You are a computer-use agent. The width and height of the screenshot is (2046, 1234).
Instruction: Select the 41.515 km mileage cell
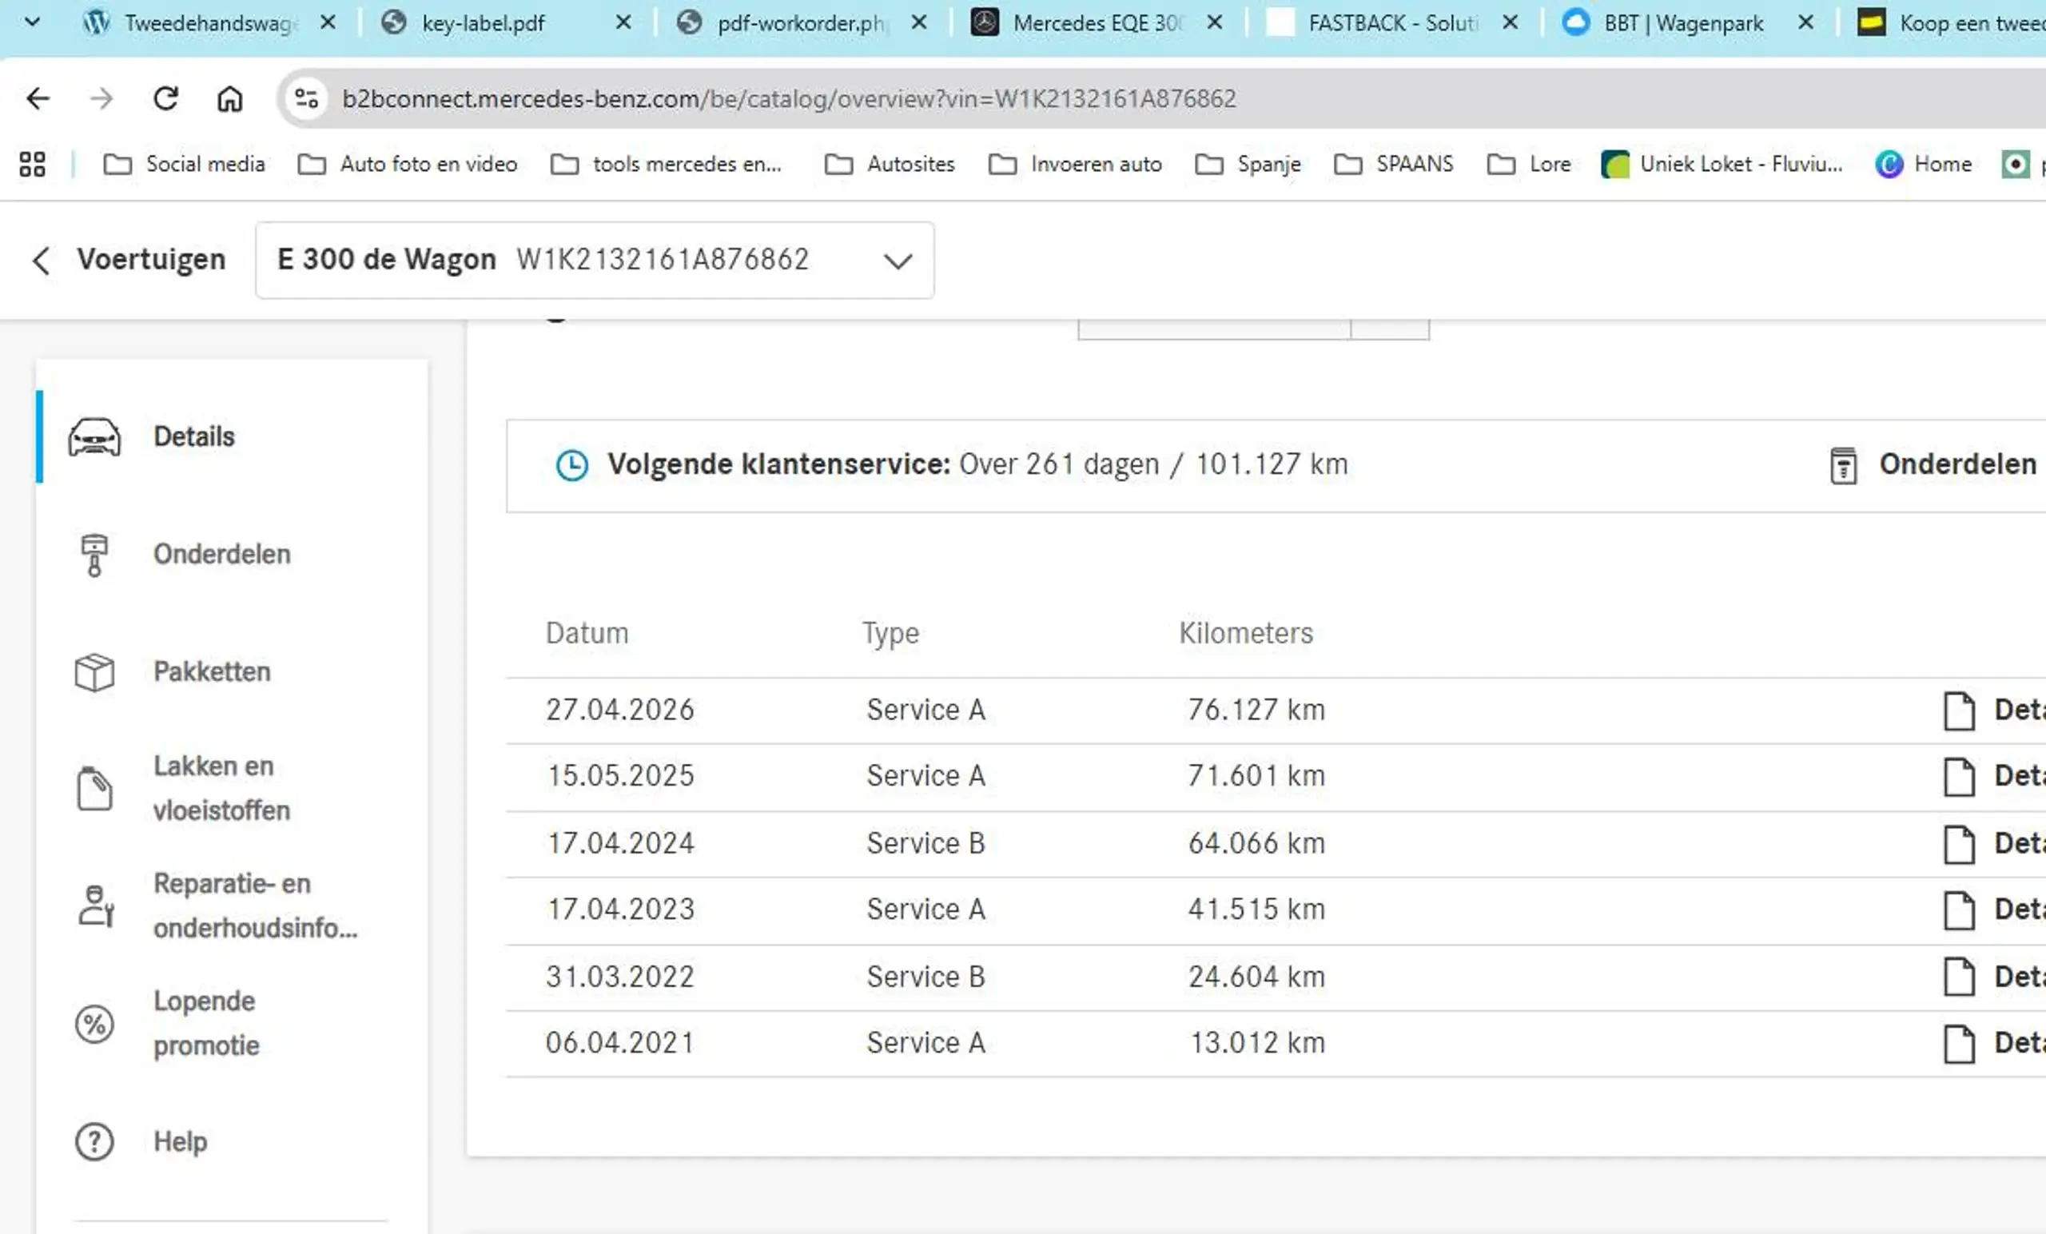1256,910
